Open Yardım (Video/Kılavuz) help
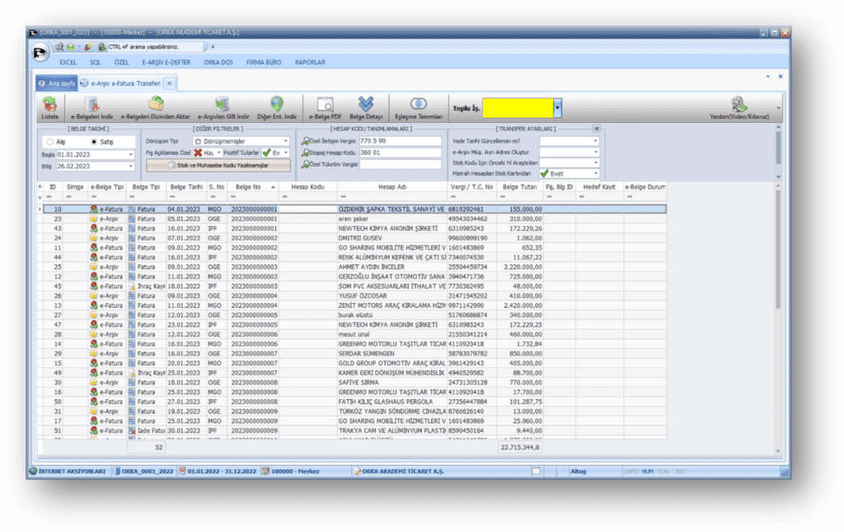Image resolution: width=844 pixels, height=532 pixels. 739,107
